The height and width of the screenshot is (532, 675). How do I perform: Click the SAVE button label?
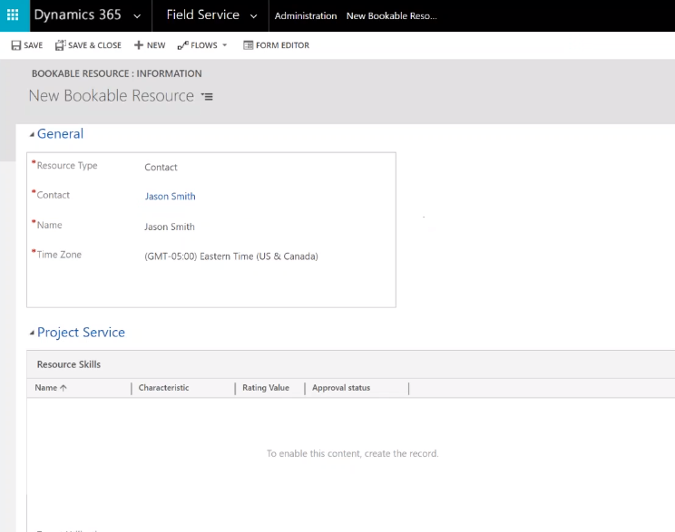[x=34, y=45]
